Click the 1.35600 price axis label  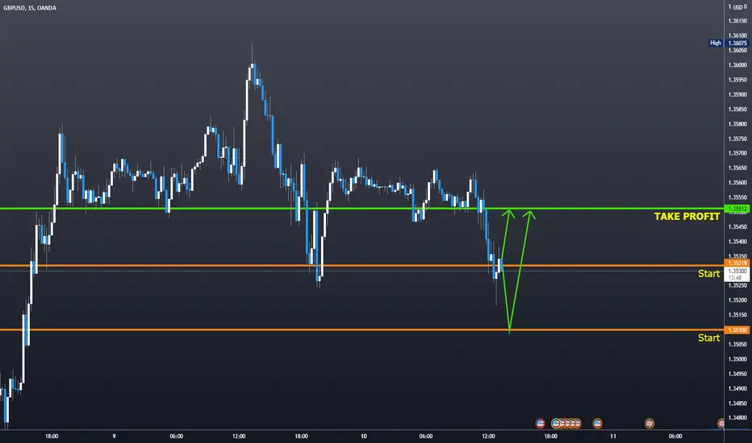coord(737,183)
